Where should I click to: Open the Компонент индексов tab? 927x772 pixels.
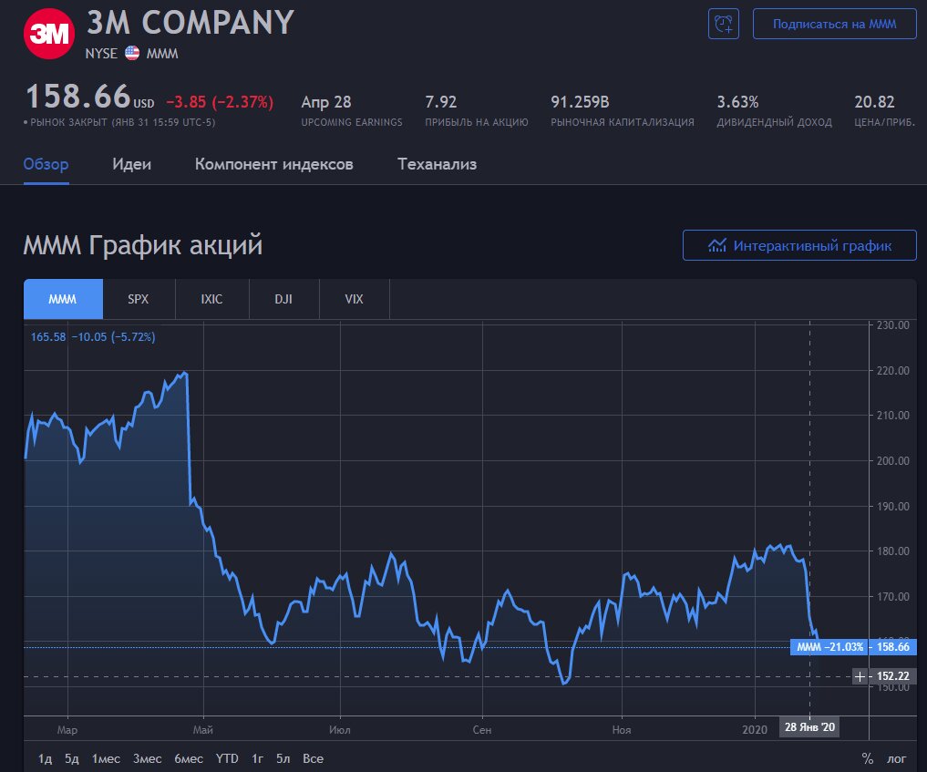[274, 164]
